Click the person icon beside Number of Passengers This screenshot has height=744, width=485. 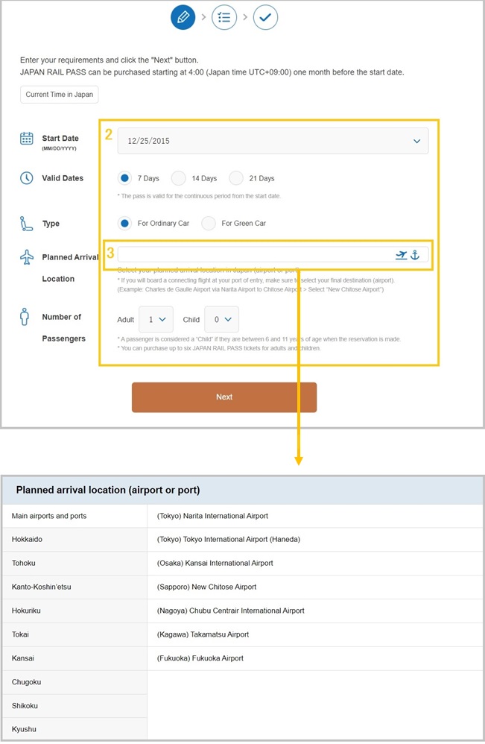25,317
